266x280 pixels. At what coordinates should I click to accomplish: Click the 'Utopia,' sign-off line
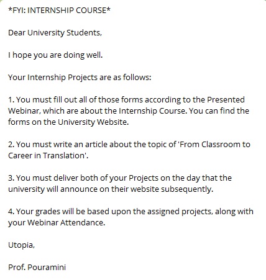coord(21,245)
